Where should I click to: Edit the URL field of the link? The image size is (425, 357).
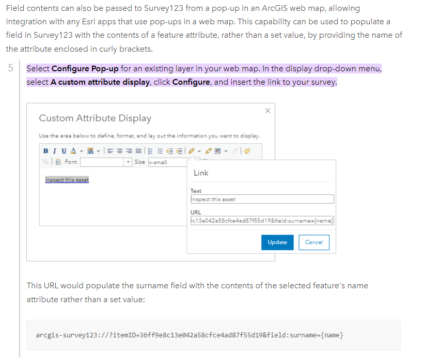click(262, 220)
